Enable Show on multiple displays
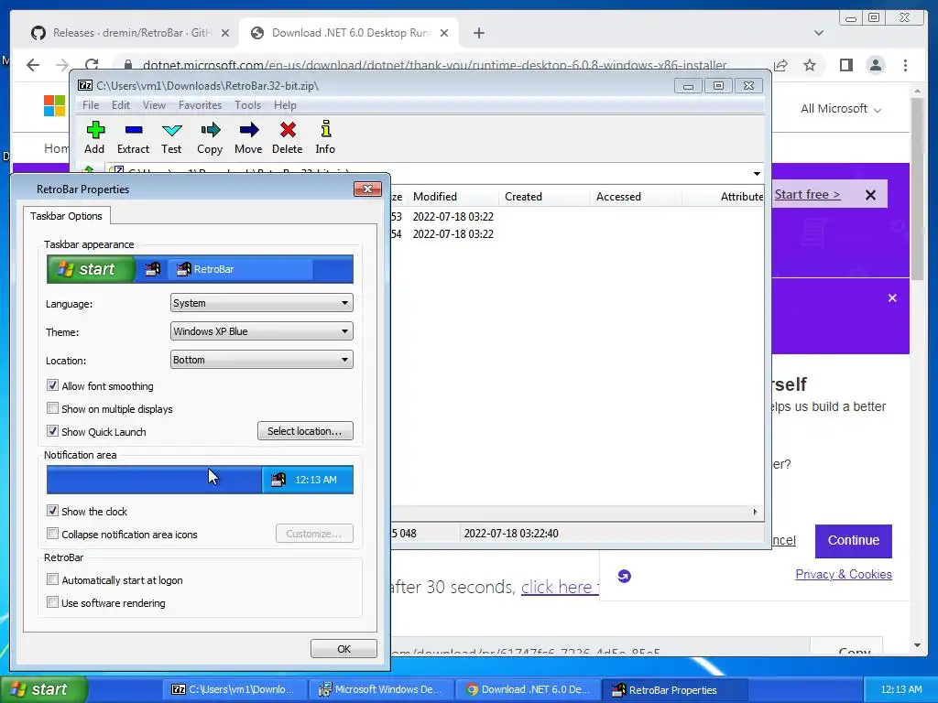Screen dimensions: 938x703 click(52, 408)
